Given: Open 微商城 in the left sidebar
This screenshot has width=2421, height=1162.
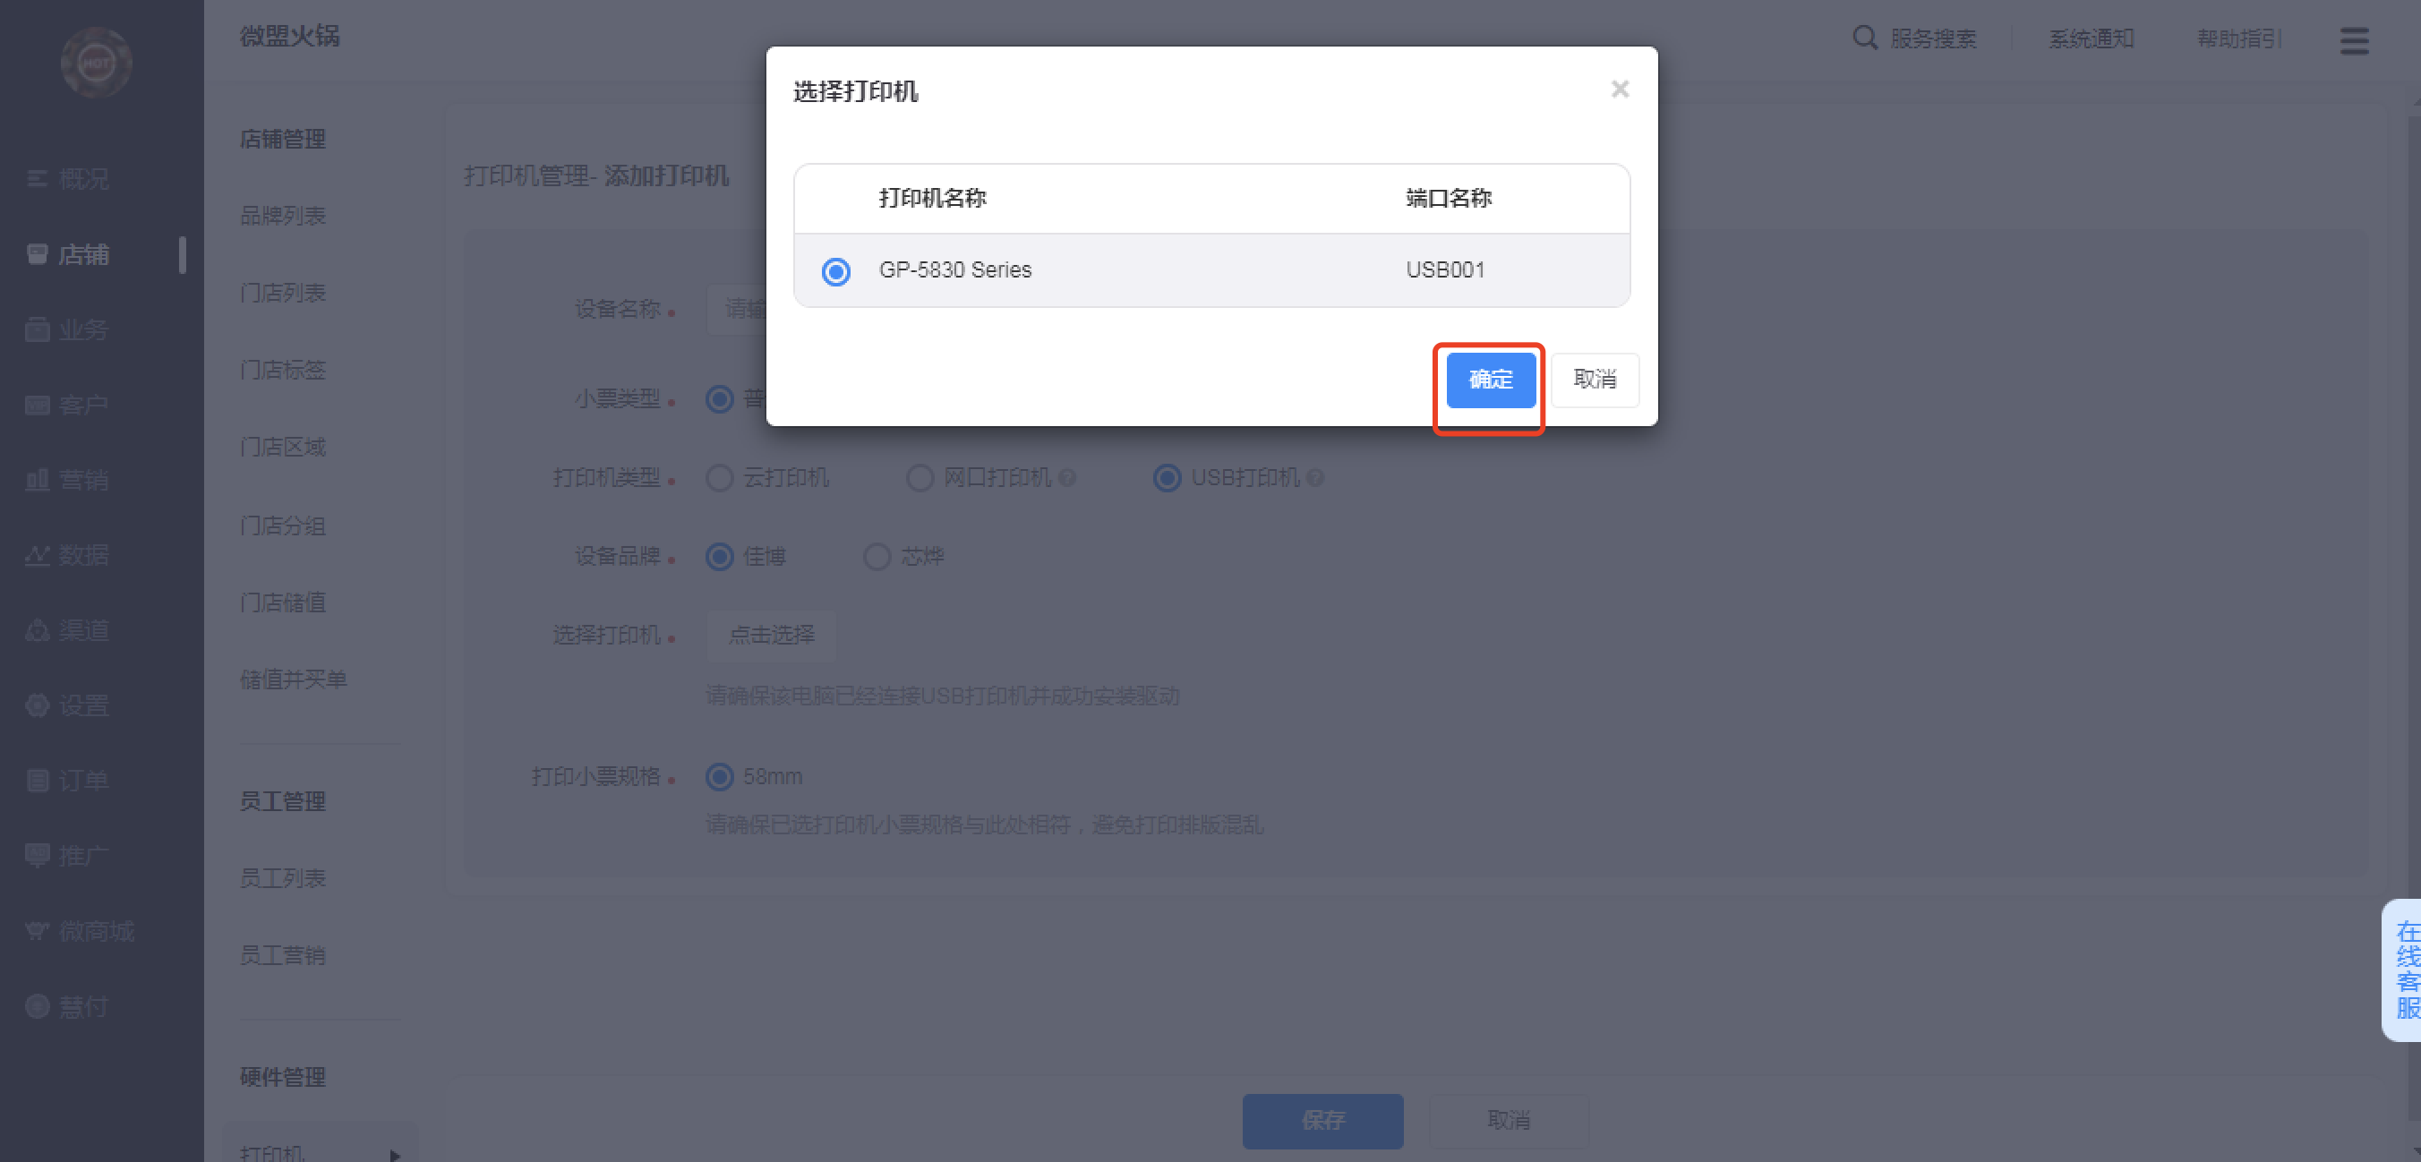Looking at the screenshot, I should coord(80,931).
